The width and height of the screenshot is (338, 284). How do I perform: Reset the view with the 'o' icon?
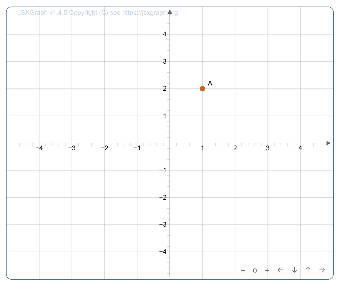point(255,270)
